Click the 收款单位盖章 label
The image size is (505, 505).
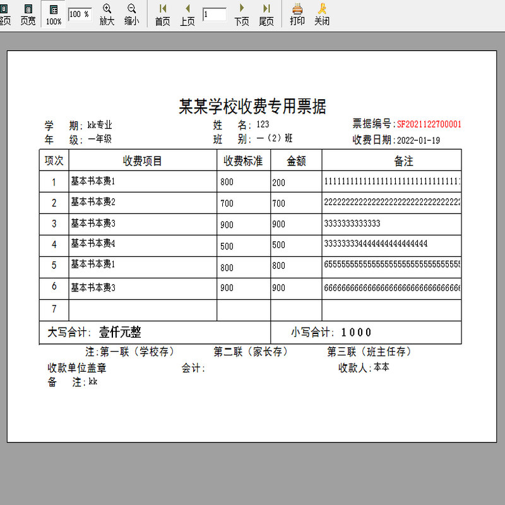click(x=77, y=367)
